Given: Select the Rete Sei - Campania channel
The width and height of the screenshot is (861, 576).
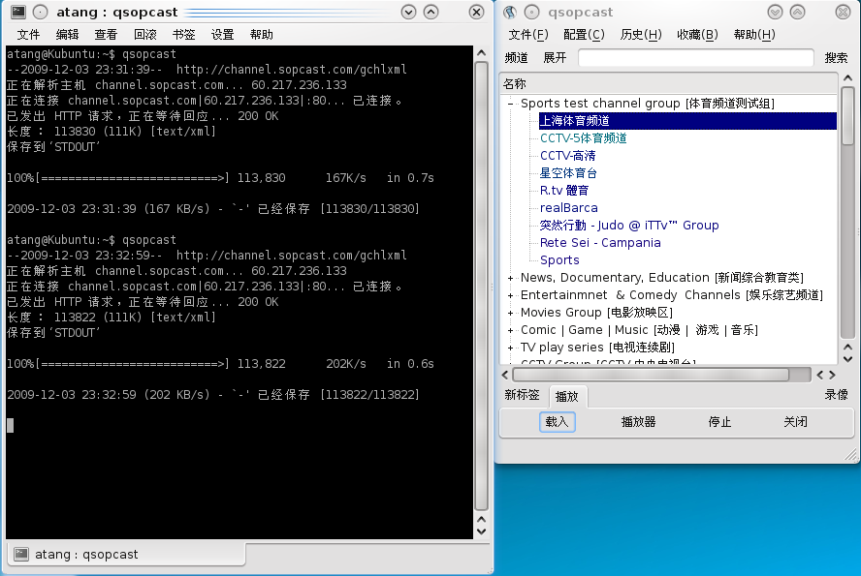Looking at the screenshot, I should 600,243.
